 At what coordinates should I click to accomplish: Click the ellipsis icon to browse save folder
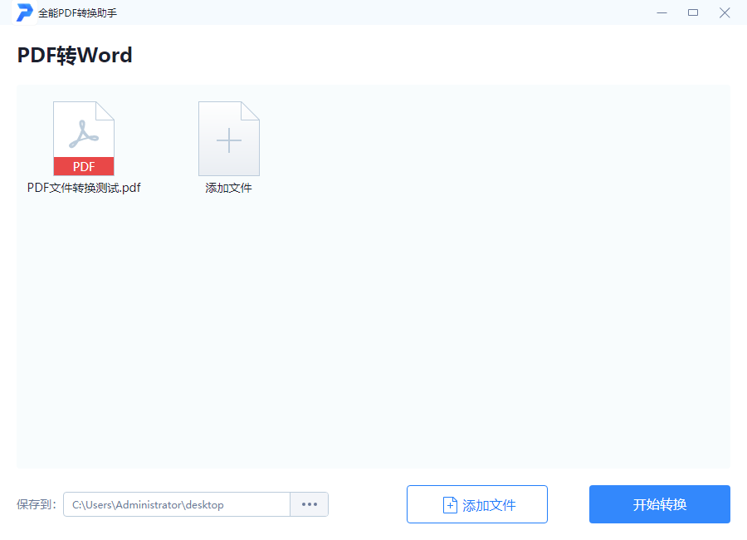[309, 504]
